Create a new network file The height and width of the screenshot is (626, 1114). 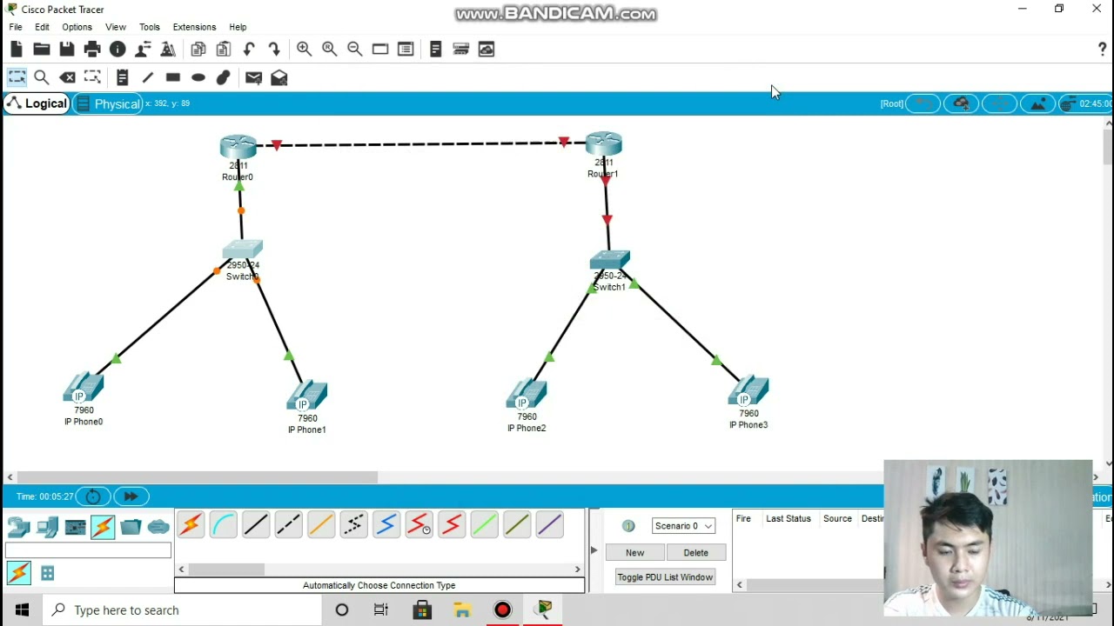(x=17, y=50)
